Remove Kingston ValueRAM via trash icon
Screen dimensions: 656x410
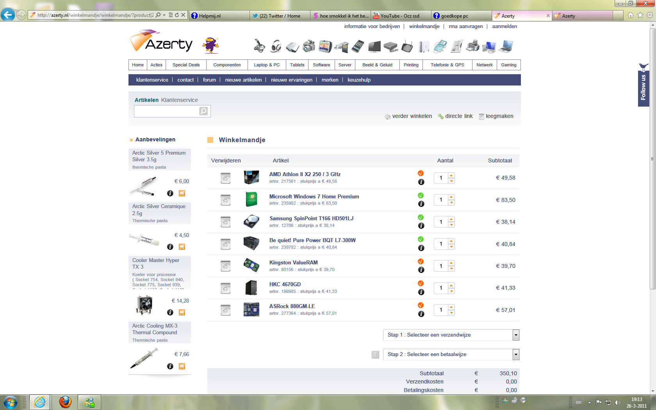click(225, 266)
